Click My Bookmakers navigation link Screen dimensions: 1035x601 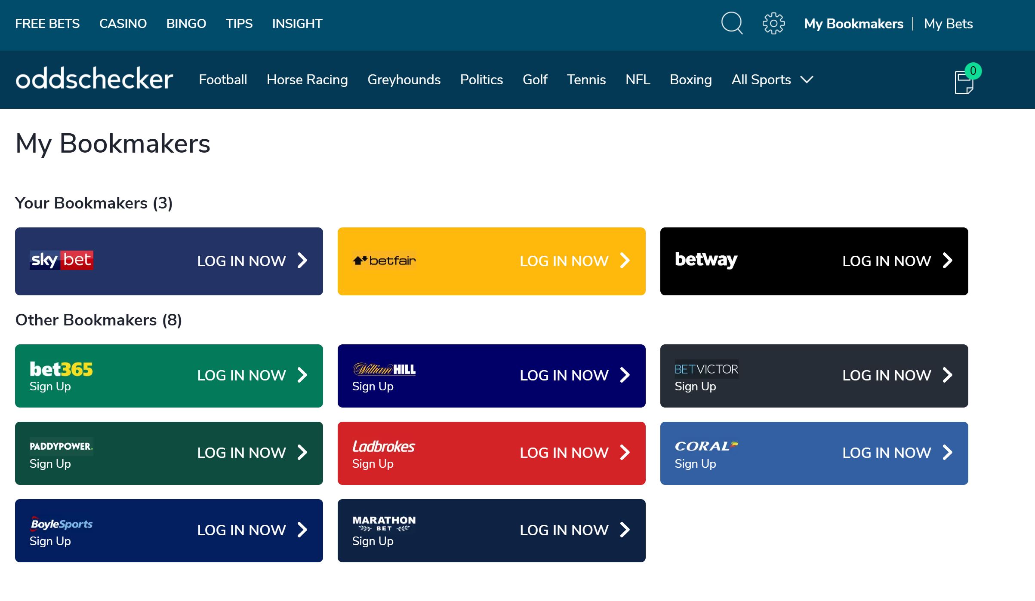[853, 23]
